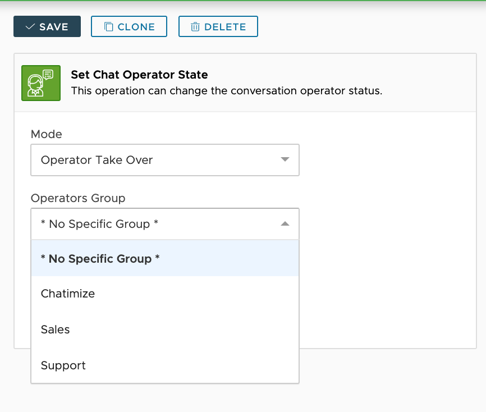
Task: Click the "Set Chat Operator State" title
Action: click(x=139, y=75)
